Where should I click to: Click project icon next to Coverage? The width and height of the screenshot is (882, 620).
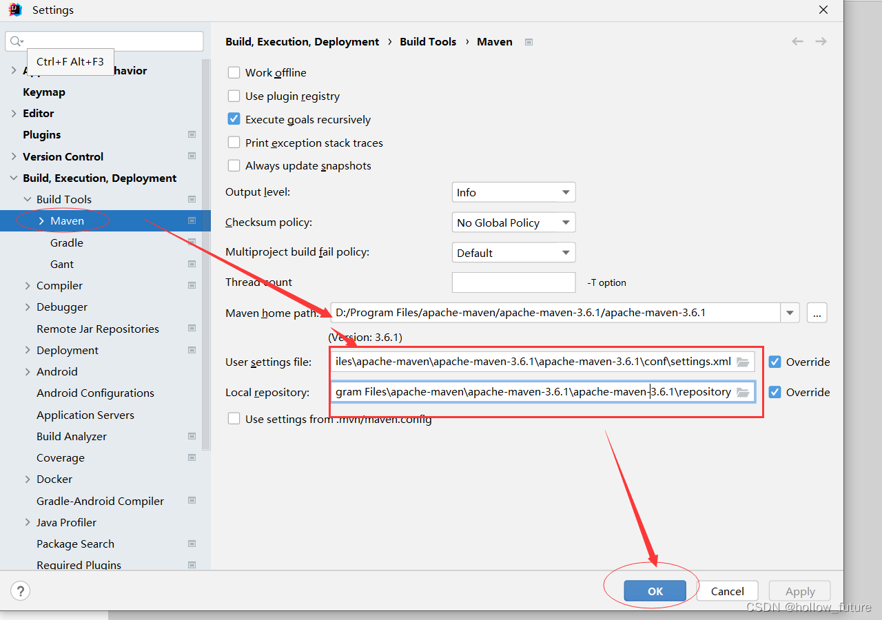192,457
